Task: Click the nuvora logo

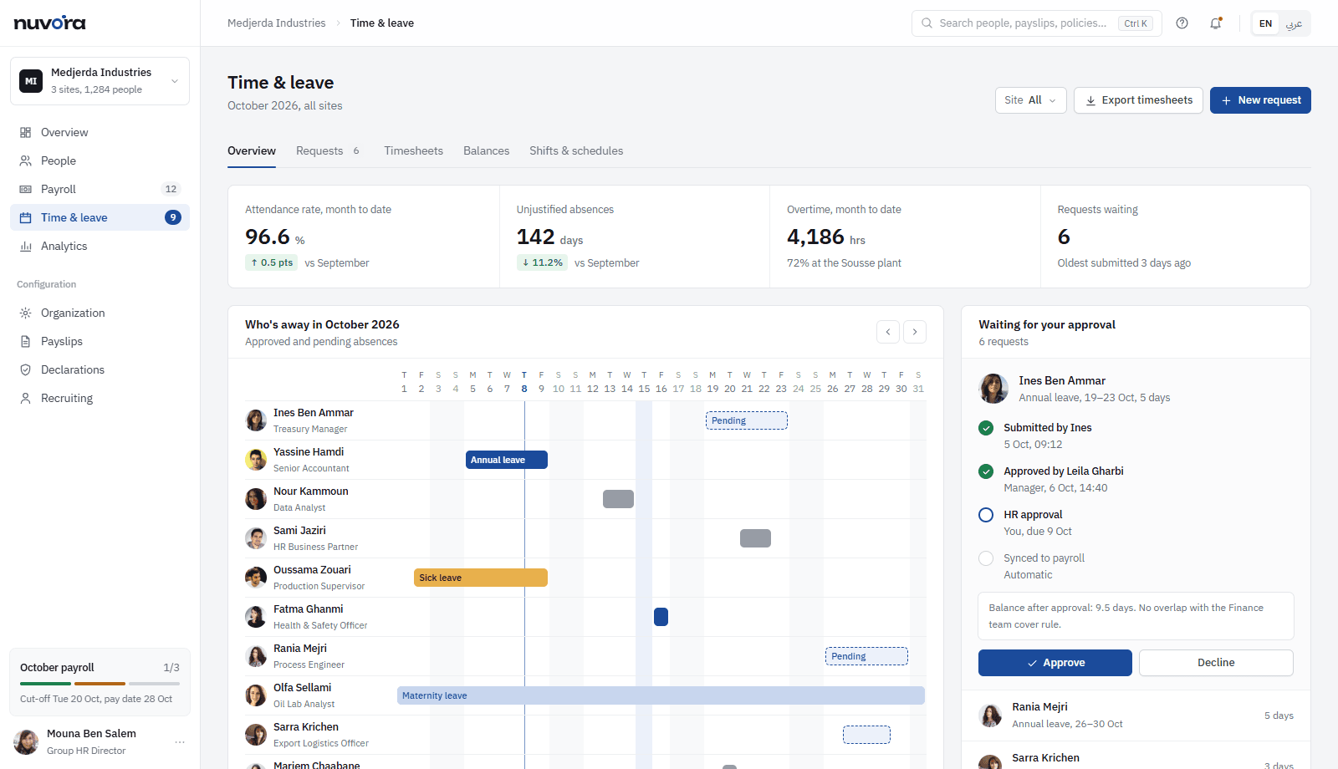Action: pyautogui.click(x=50, y=23)
